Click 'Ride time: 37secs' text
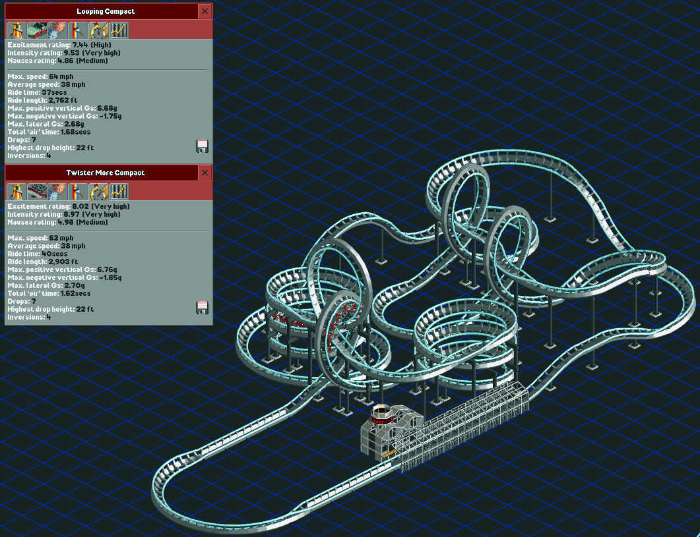Image resolution: width=700 pixels, height=537 pixels. click(x=37, y=92)
